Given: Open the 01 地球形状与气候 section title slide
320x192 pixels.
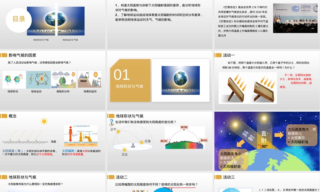Looking at the screenshot, I should [160, 80].
